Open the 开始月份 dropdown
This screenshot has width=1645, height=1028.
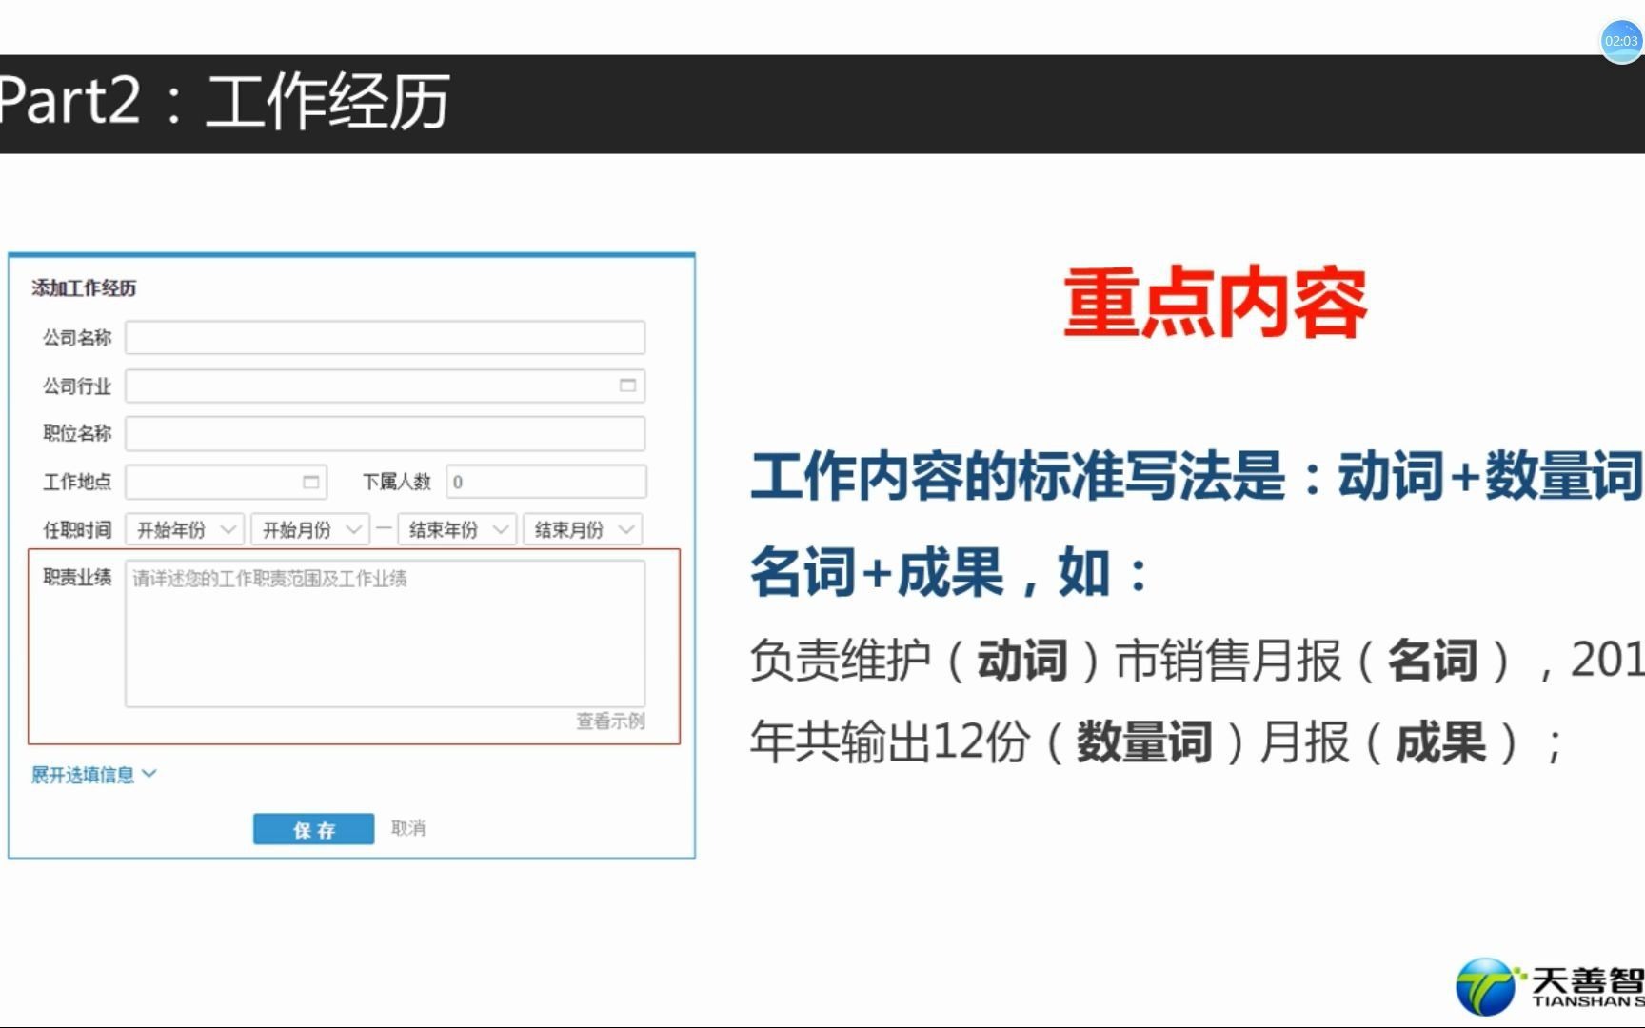click(310, 529)
